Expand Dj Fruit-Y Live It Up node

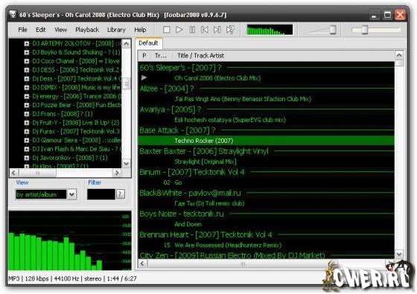click(x=27, y=123)
